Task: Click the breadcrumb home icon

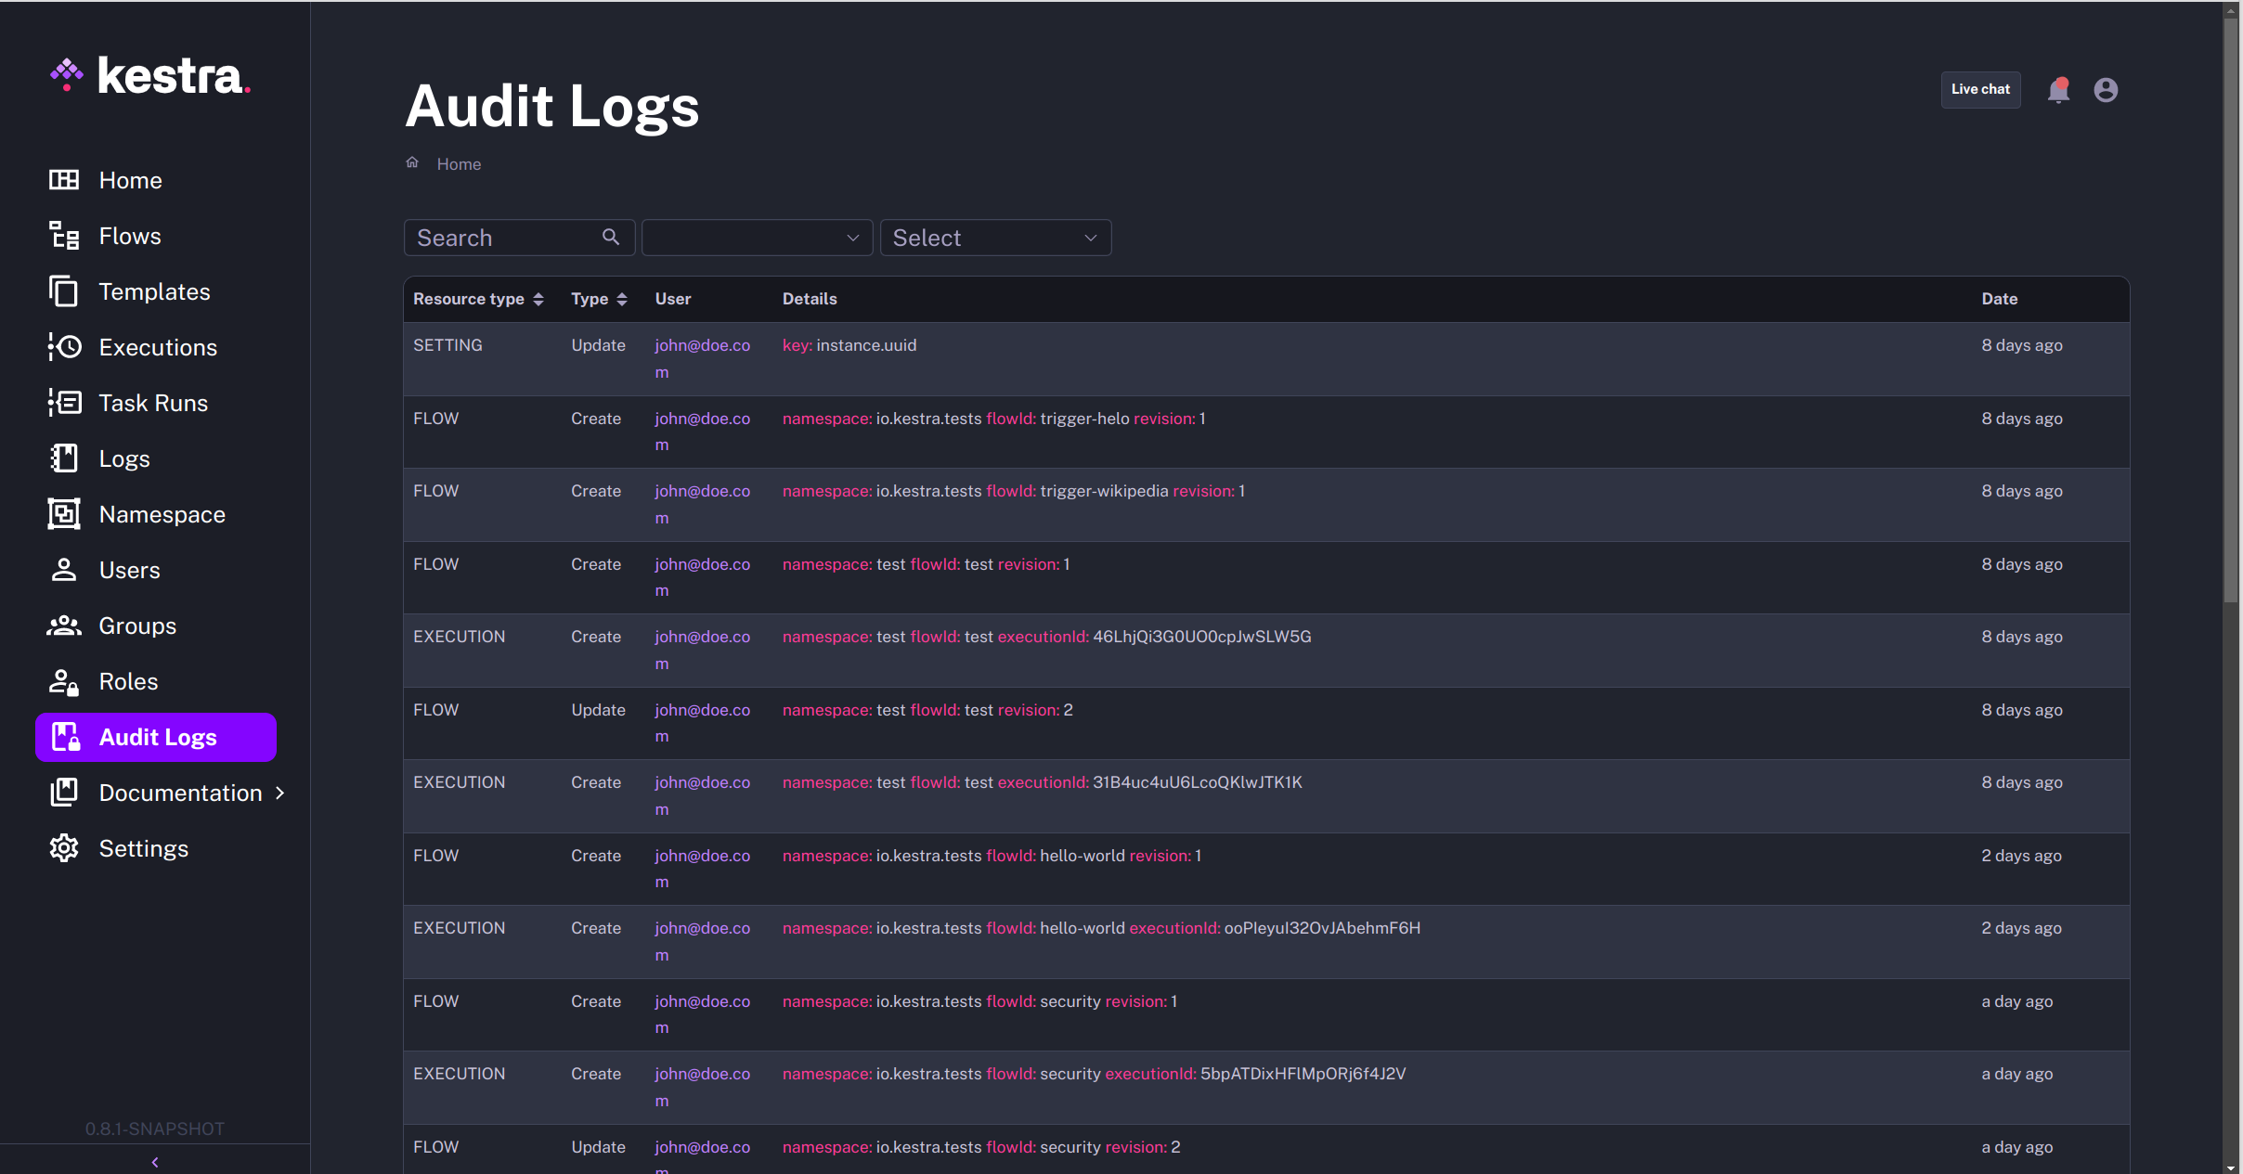Action: (x=412, y=163)
